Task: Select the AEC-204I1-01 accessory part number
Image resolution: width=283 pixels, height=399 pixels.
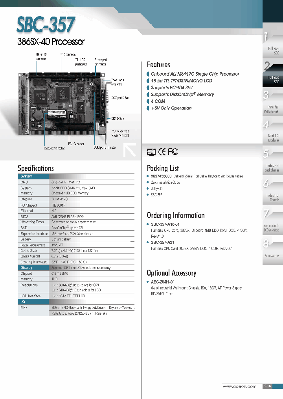Action: tap(163, 282)
